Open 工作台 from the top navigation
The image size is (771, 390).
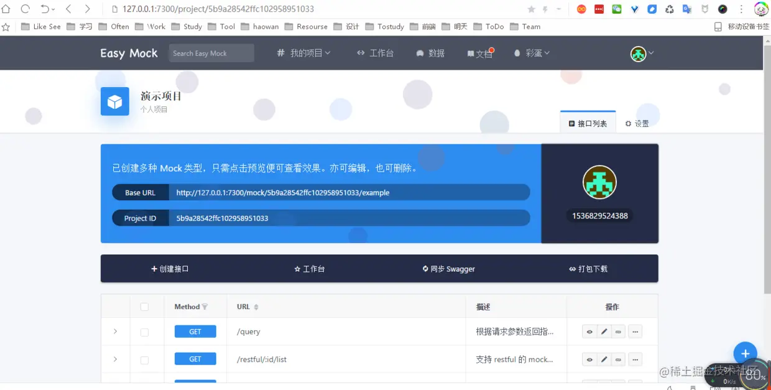coord(375,53)
